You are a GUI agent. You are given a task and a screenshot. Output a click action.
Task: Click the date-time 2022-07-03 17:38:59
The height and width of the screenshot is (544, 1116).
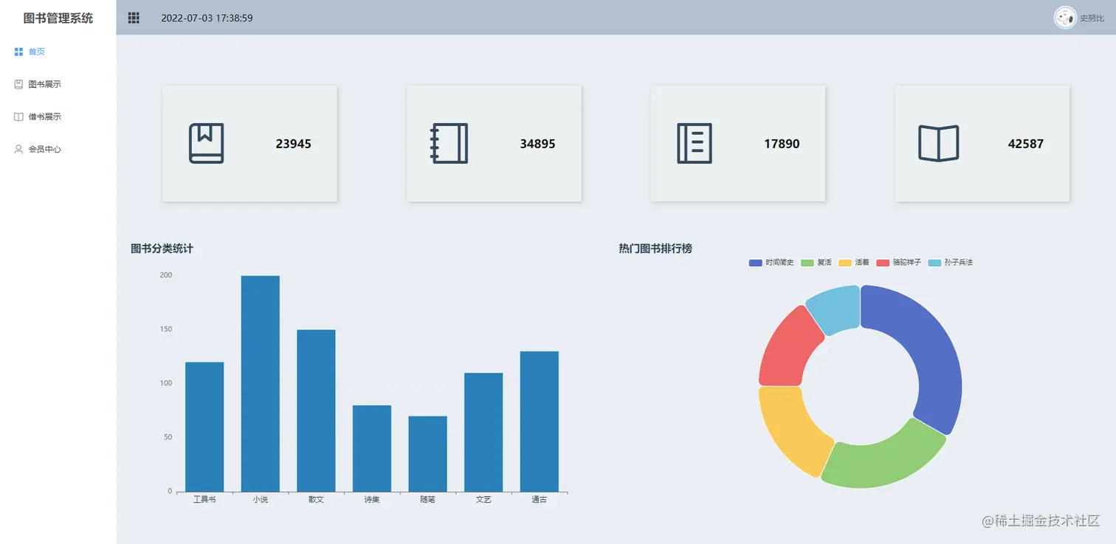[207, 18]
